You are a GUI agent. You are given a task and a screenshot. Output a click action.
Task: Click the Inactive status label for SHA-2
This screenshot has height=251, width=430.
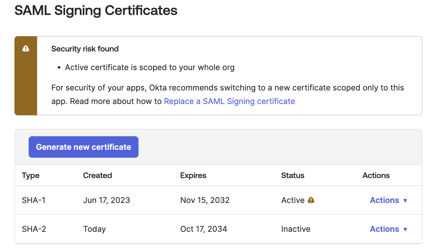tap(296, 229)
